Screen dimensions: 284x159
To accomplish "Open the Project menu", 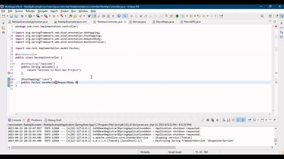I will coord(64,11).
